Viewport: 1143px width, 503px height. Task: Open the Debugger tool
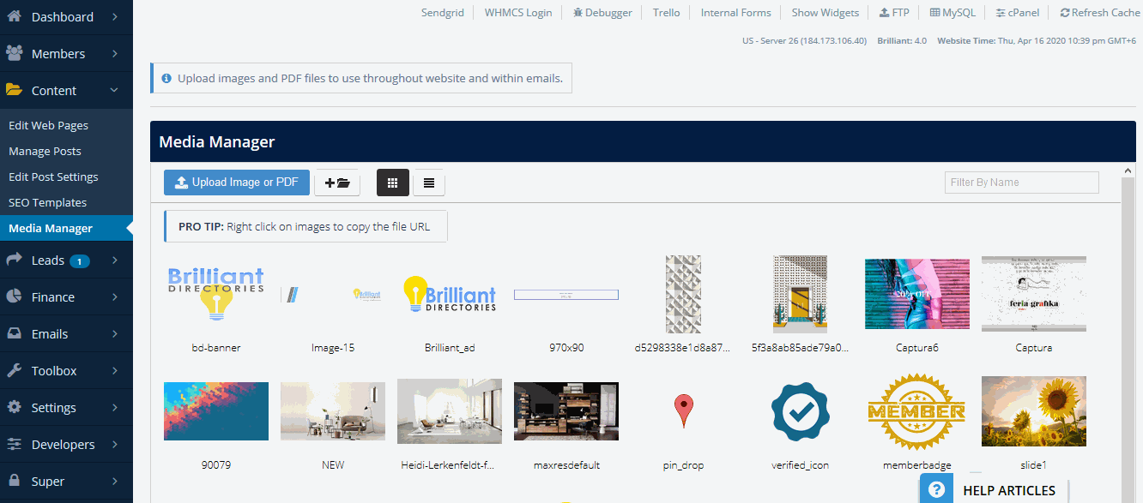[602, 12]
